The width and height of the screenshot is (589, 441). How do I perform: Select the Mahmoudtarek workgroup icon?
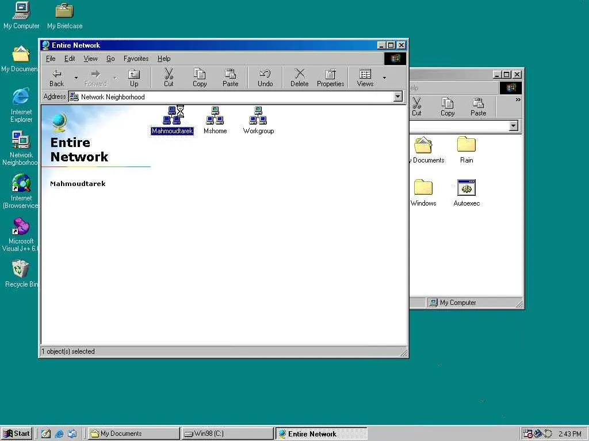click(173, 120)
